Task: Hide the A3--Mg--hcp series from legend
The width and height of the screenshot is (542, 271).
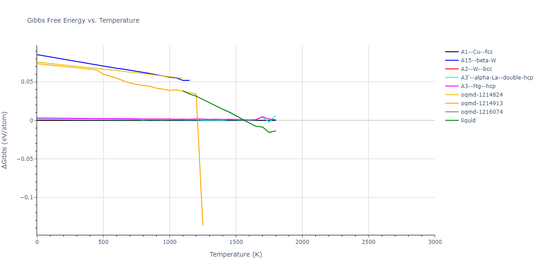Action: 480,86
